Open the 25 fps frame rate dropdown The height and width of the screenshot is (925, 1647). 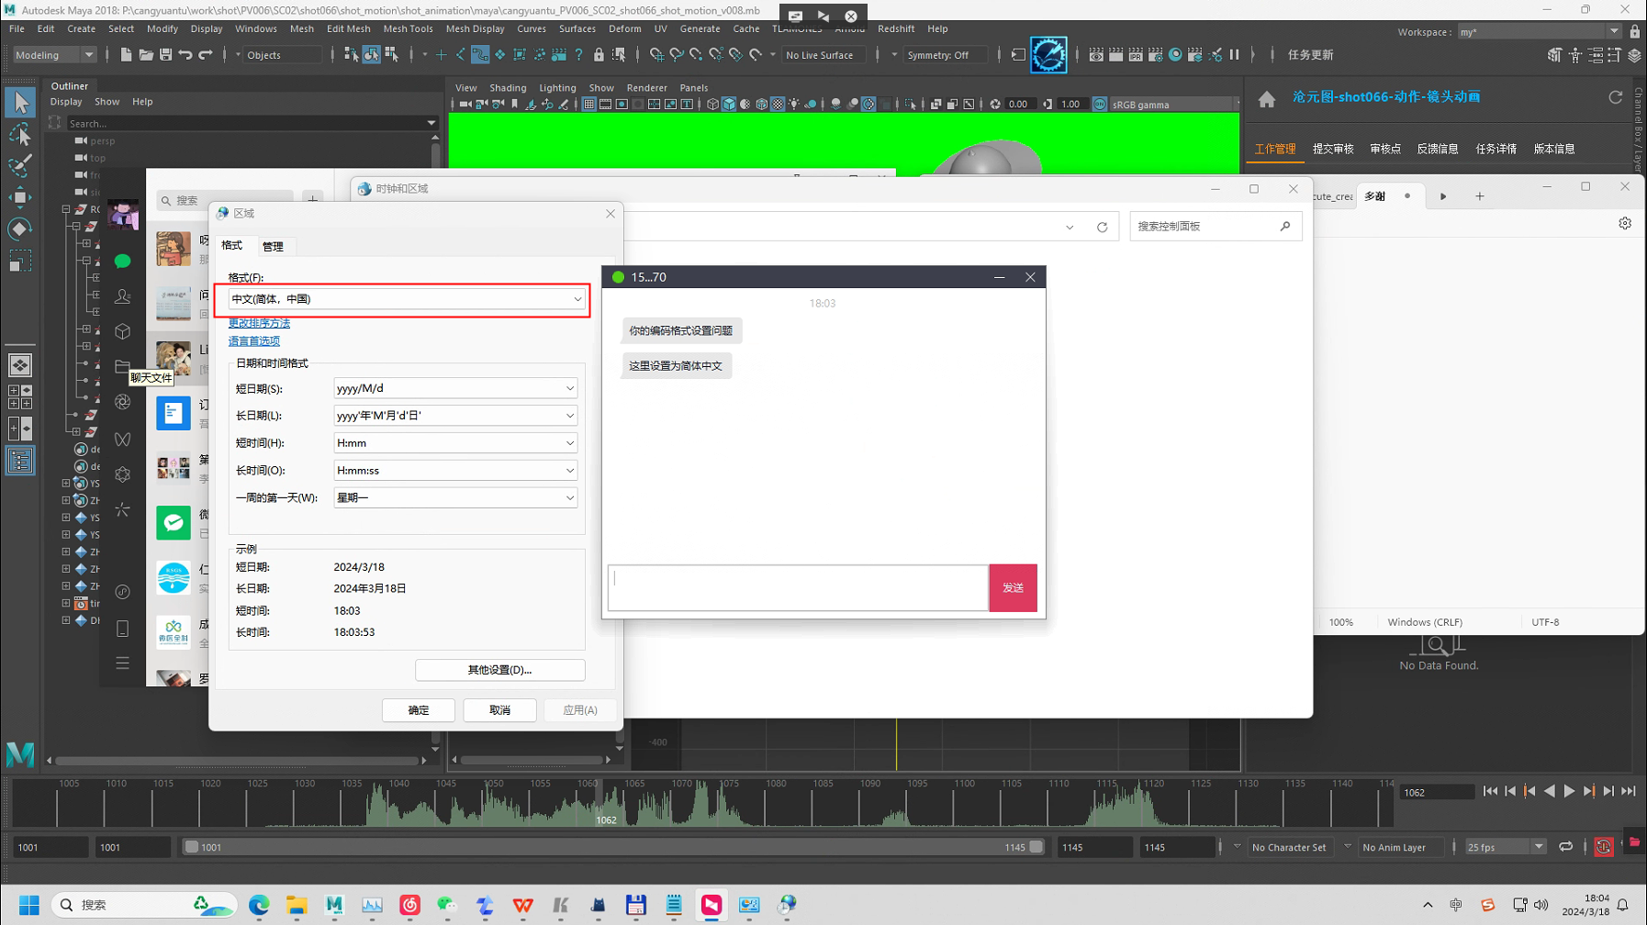1506,847
